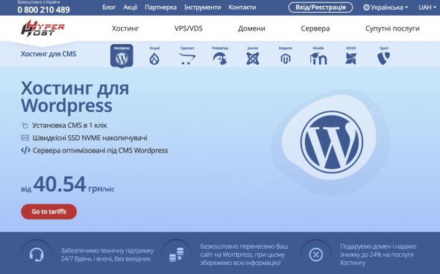This screenshot has height=274, width=440.
Task: Click Сервера оптимізовані під CMS Wordpress text
Action: pyautogui.click(x=101, y=151)
